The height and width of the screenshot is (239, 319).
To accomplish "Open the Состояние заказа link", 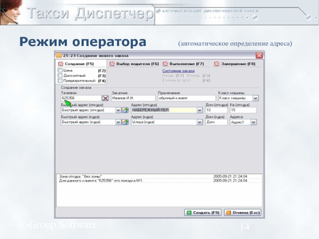I will [x=178, y=71].
